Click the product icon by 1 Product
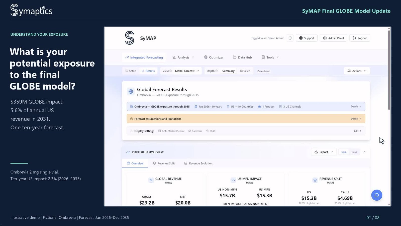 (259, 106)
